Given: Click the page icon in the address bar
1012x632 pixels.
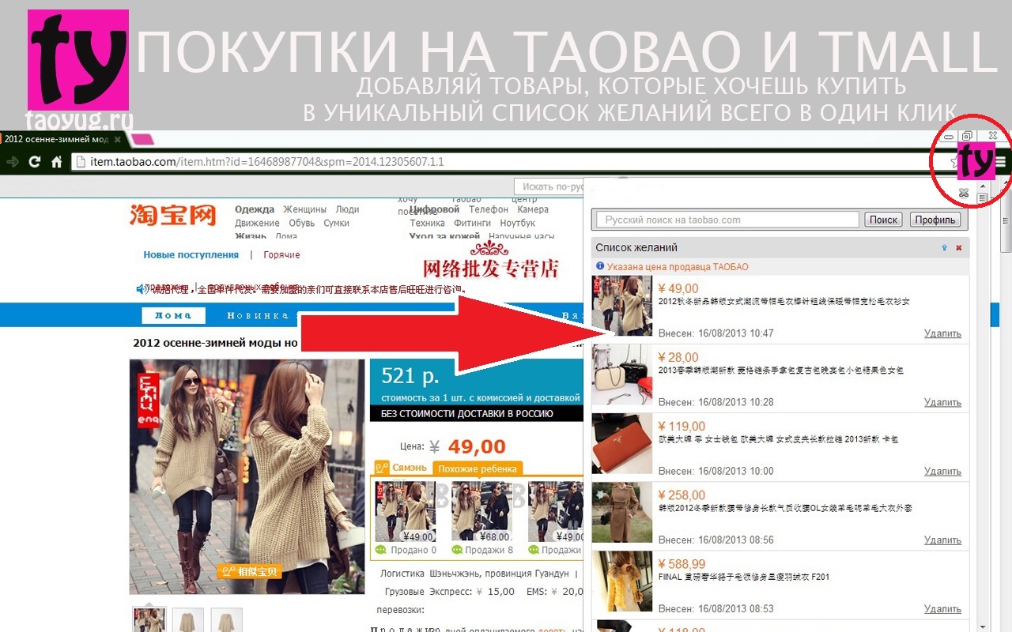Looking at the screenshot, I should (81, 162).
